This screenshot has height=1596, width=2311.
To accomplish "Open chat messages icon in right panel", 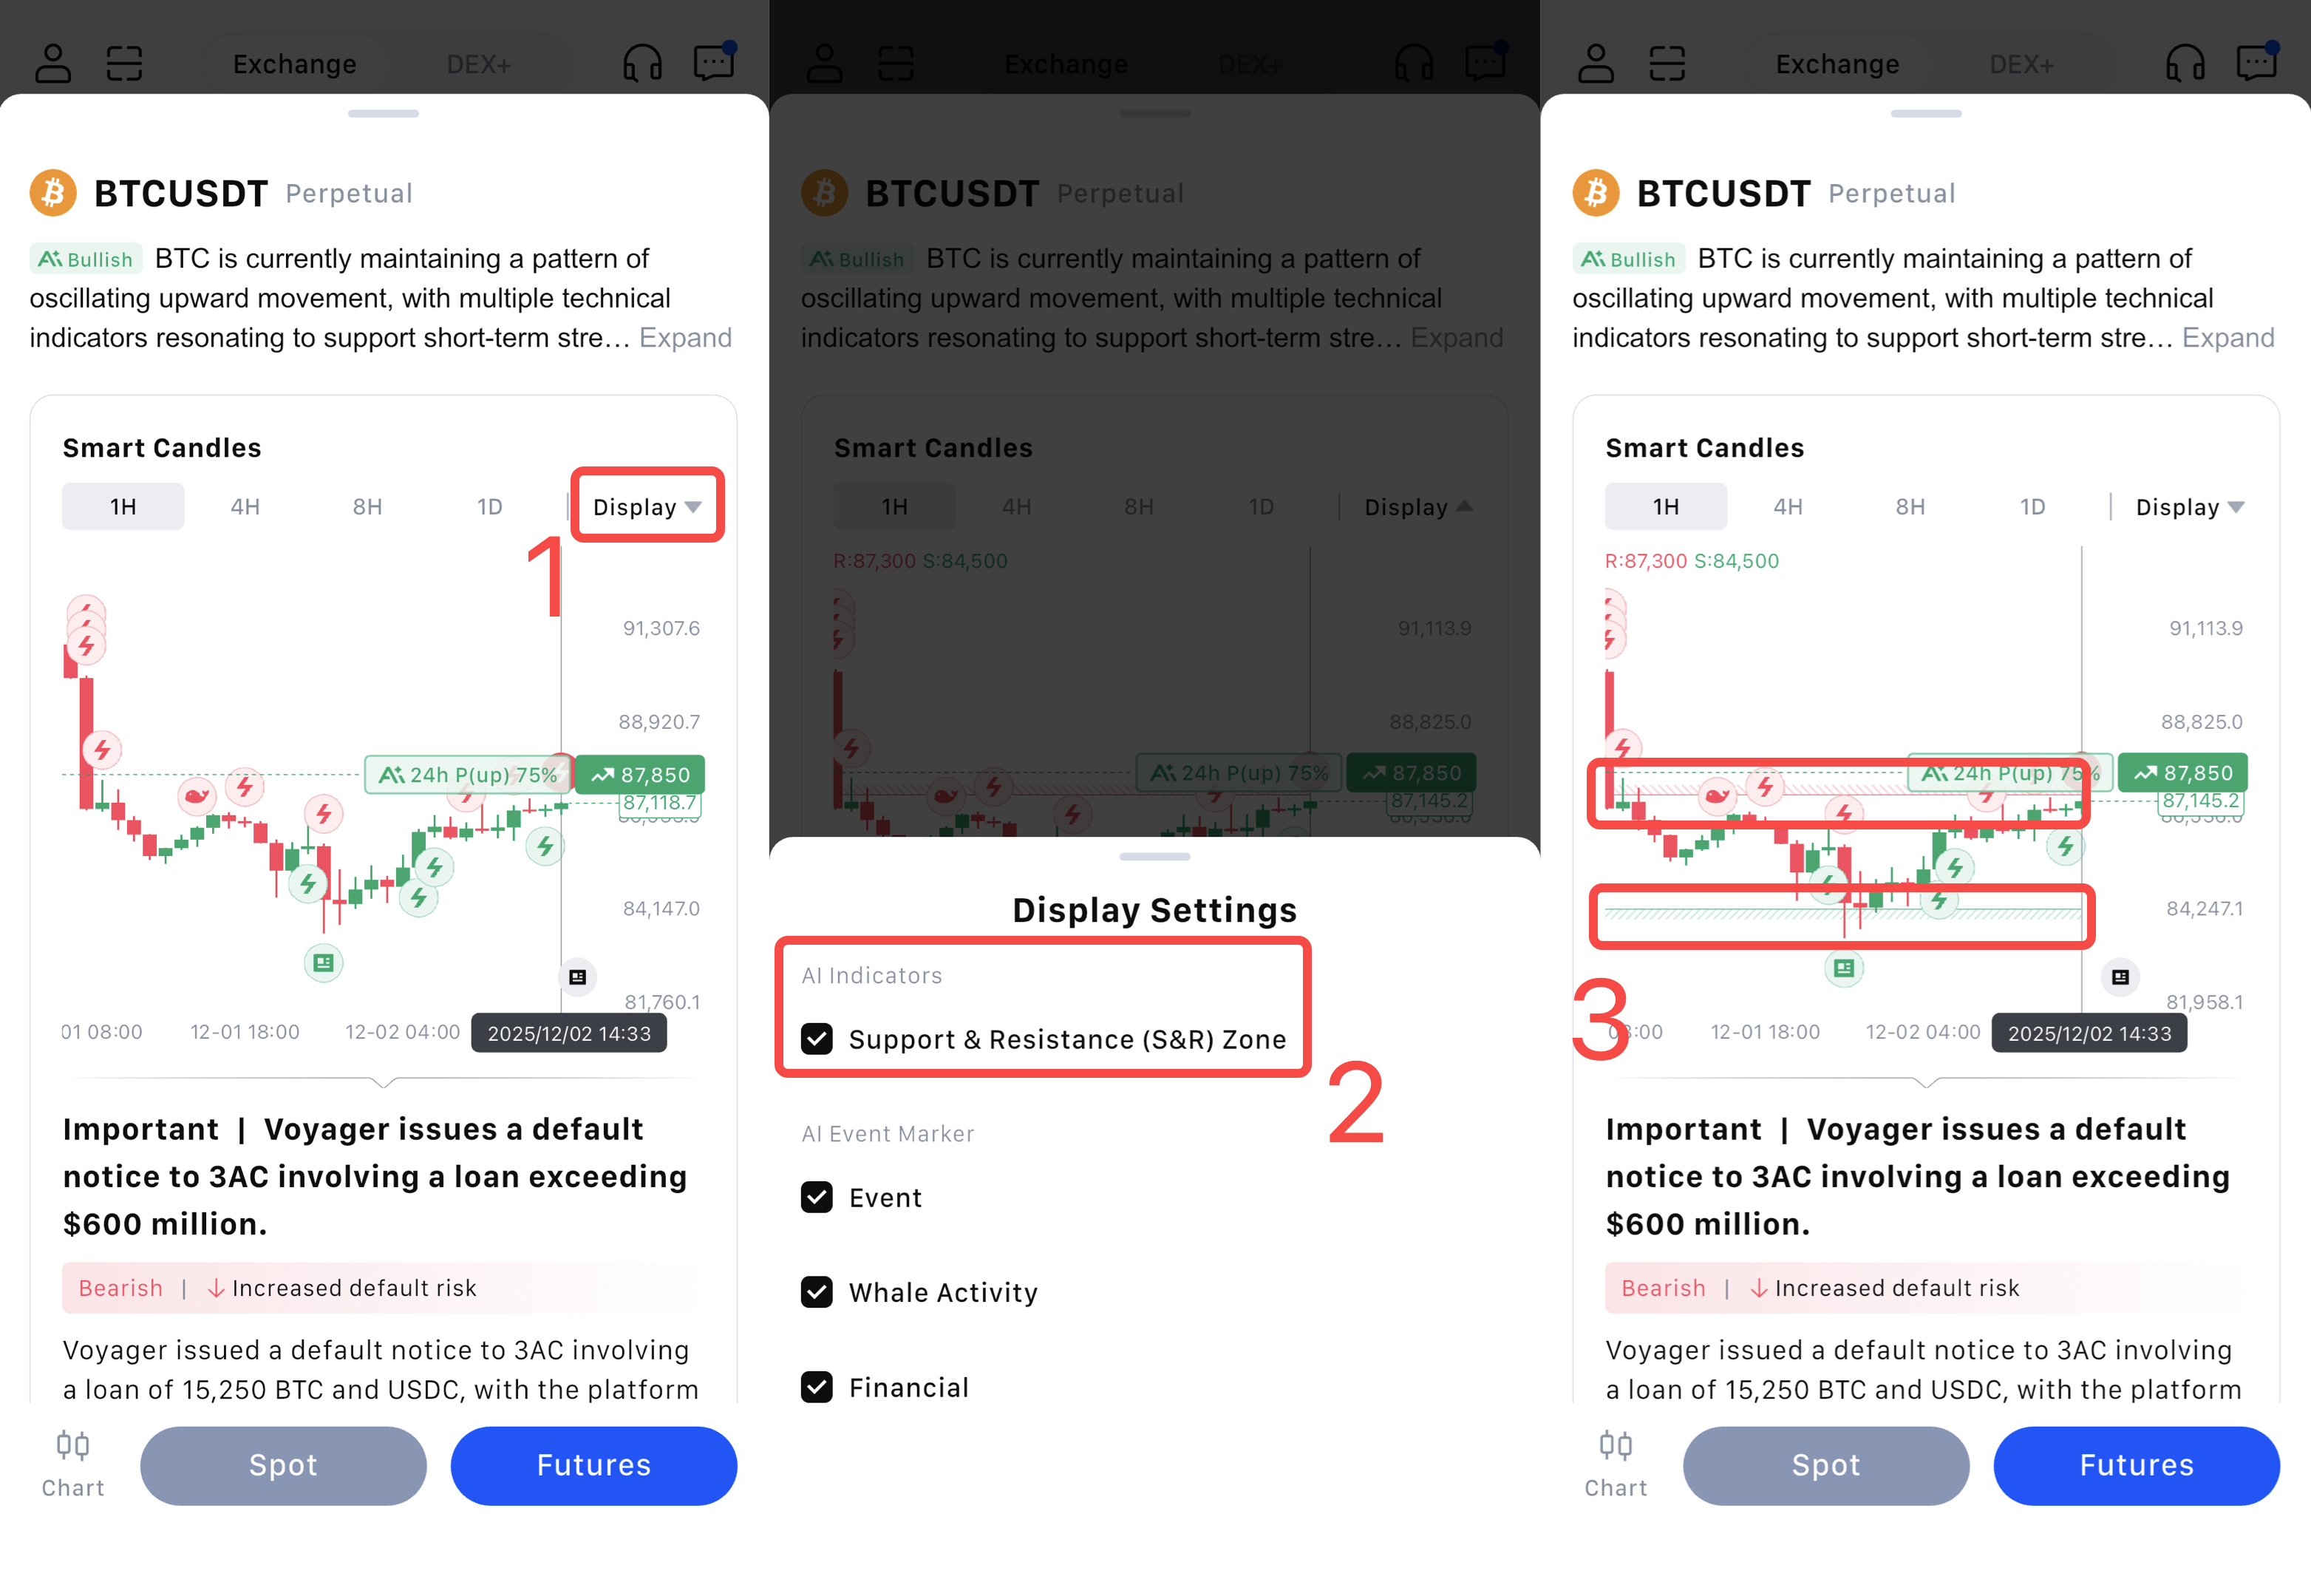I will 2256,63.
